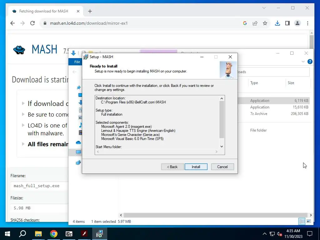Go back in Chrome browser

point(12,23)
